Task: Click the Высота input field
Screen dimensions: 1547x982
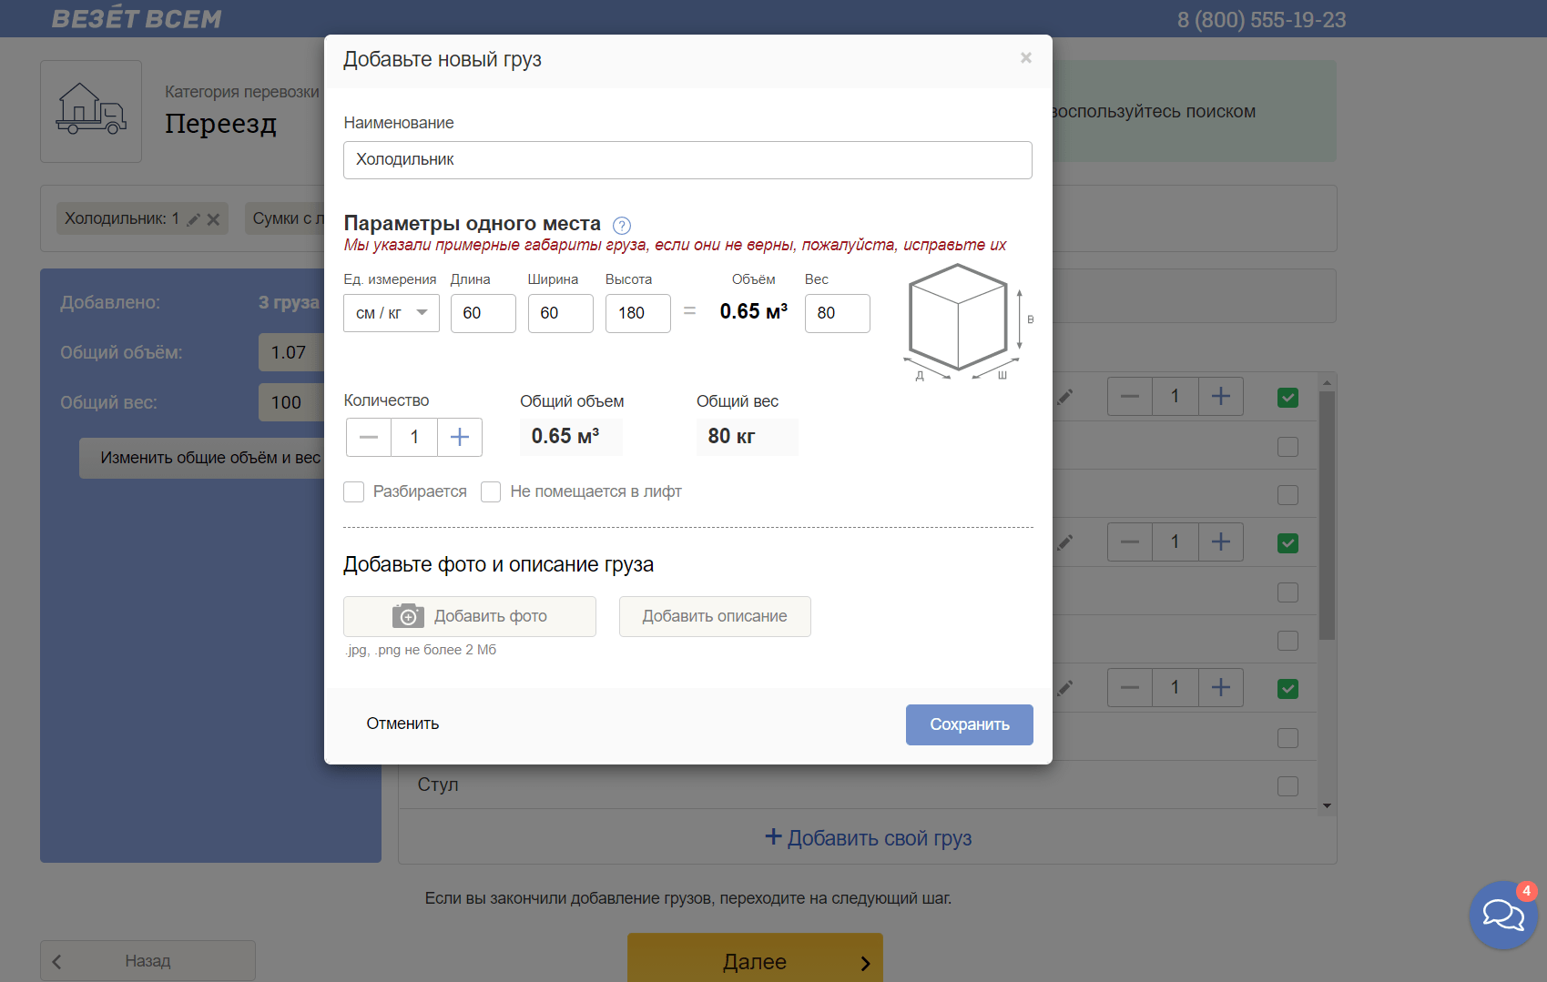Action: coord(638,313)
